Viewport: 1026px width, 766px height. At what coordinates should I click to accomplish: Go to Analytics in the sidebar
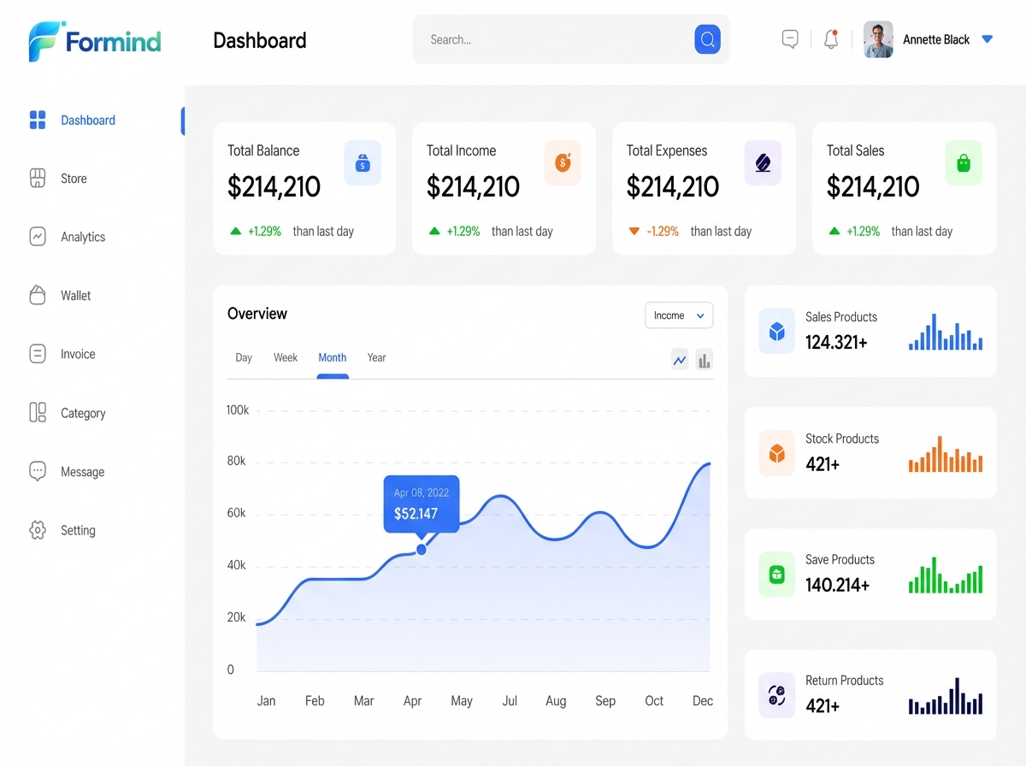pyautogui.click(x=83, y=237)
